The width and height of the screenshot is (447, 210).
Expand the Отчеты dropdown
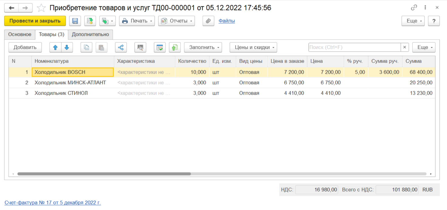coord(176,21)
